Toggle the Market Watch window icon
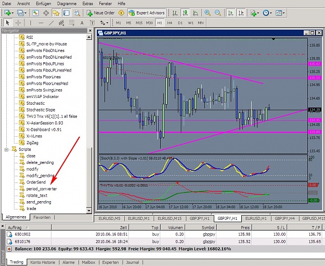The width and height of the screenshot is (325, 266). [x=35, y=13]
